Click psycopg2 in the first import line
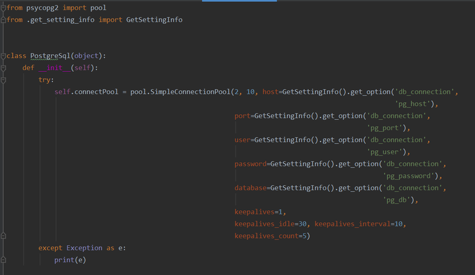This screenshot has height=275, width=475. (42, 8)
